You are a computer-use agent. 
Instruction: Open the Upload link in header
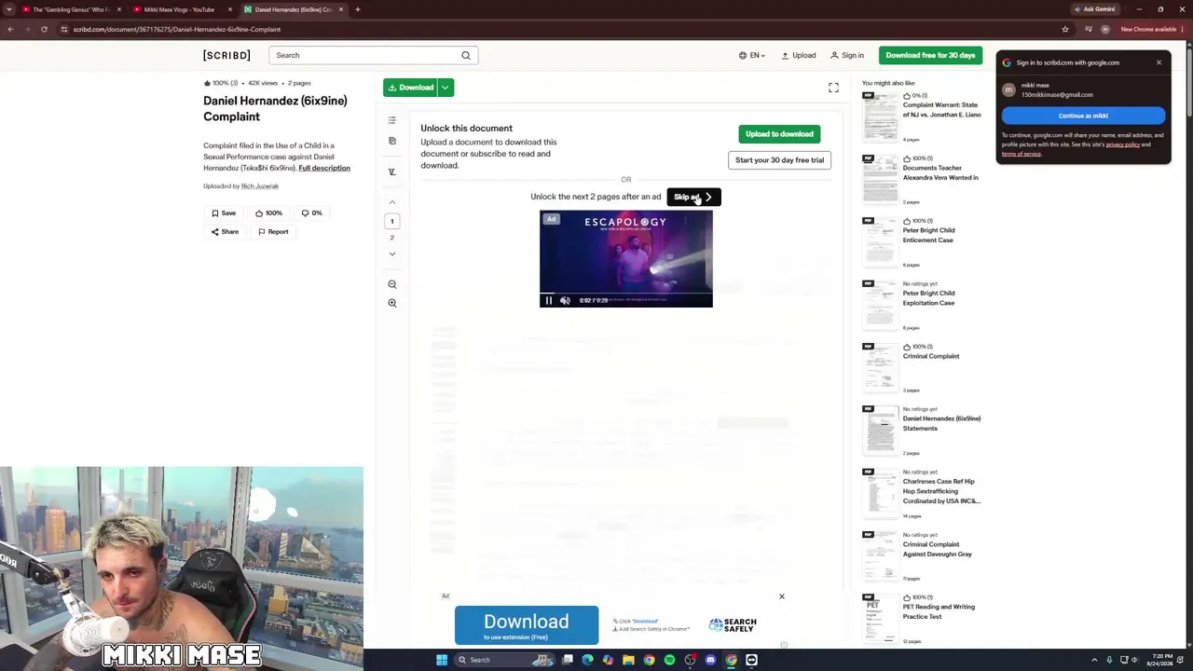[x=799, y=55]
